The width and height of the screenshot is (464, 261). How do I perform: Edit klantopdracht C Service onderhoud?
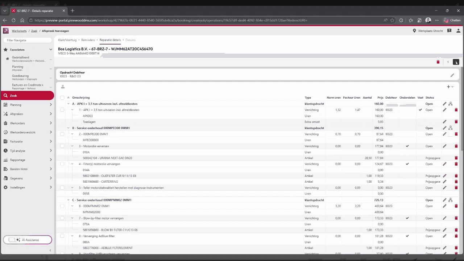pyautogui.click(x=444, y=200)
